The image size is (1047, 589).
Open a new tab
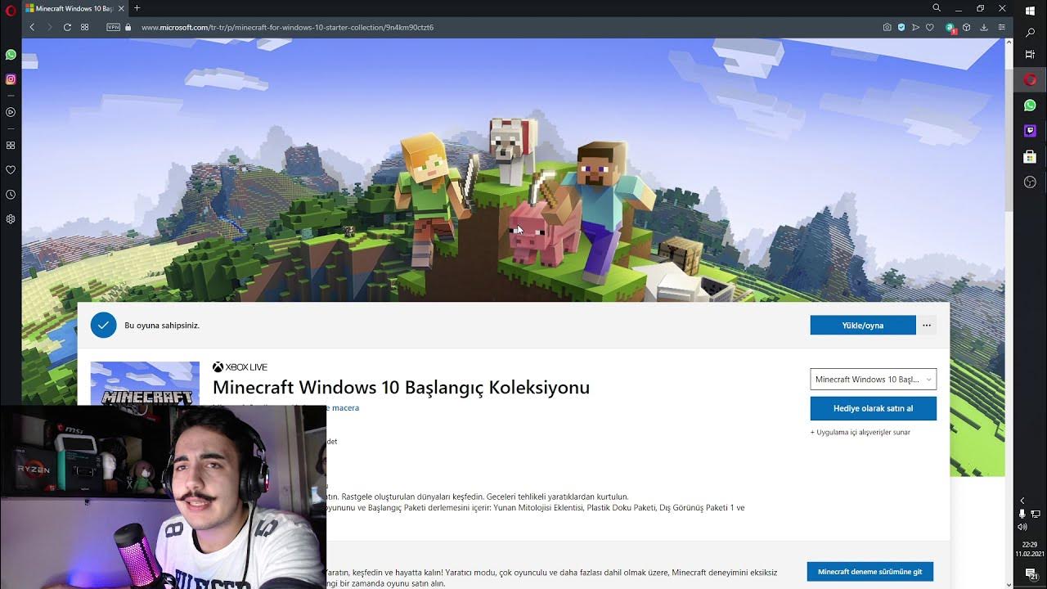[x=137, y=8]
